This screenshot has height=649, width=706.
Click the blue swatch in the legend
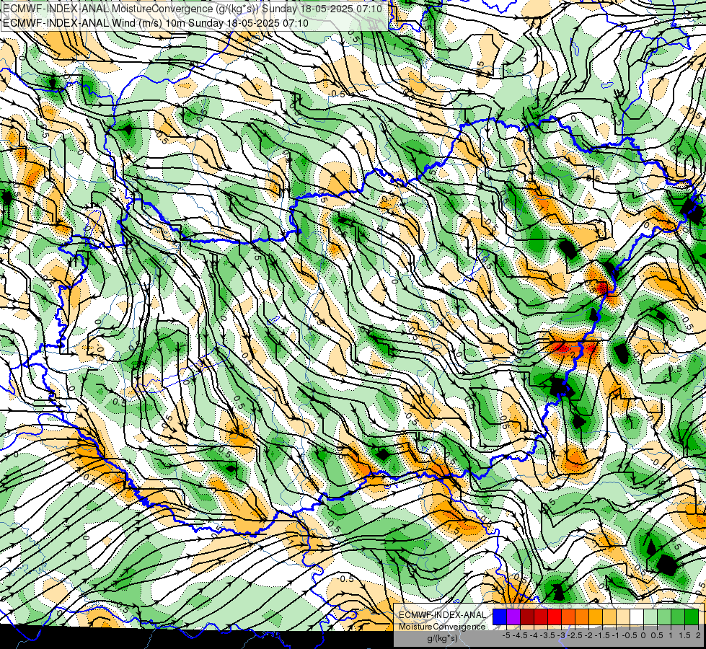click(500, 617)
